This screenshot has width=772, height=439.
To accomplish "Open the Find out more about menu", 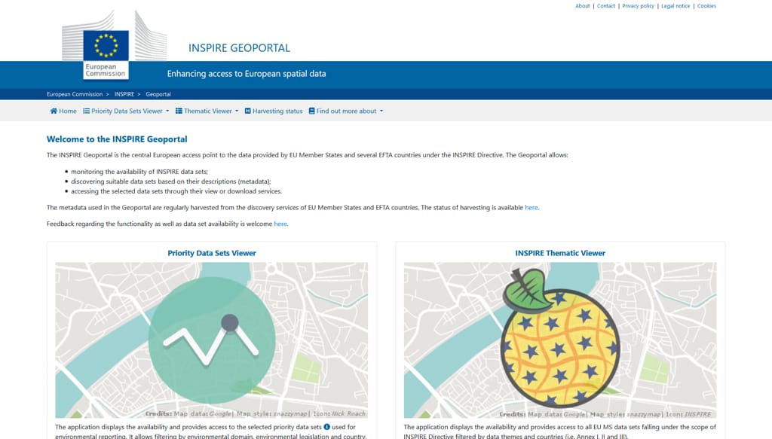I will pyautogui.click(x=346, y=111).
